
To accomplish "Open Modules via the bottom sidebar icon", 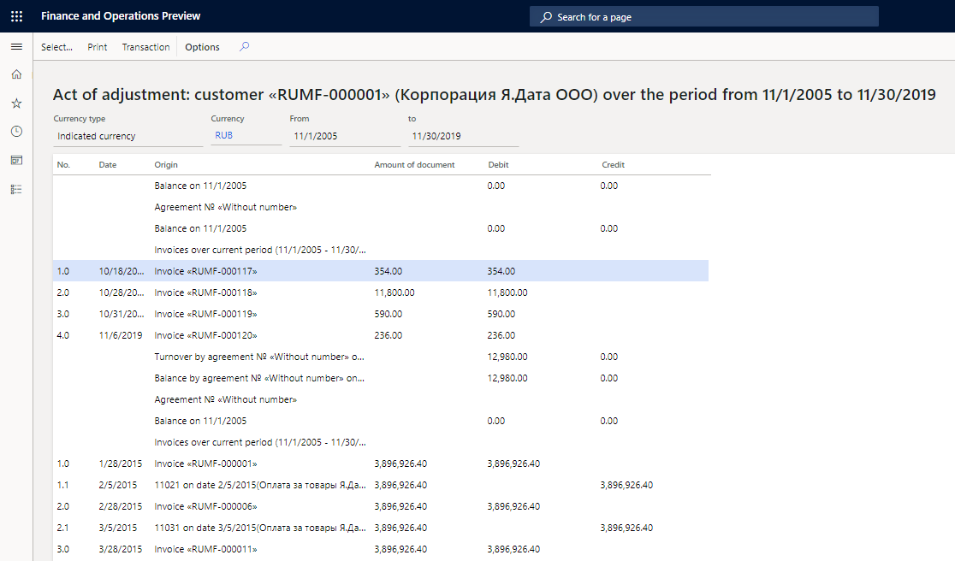I will click(x=15, y=189).
